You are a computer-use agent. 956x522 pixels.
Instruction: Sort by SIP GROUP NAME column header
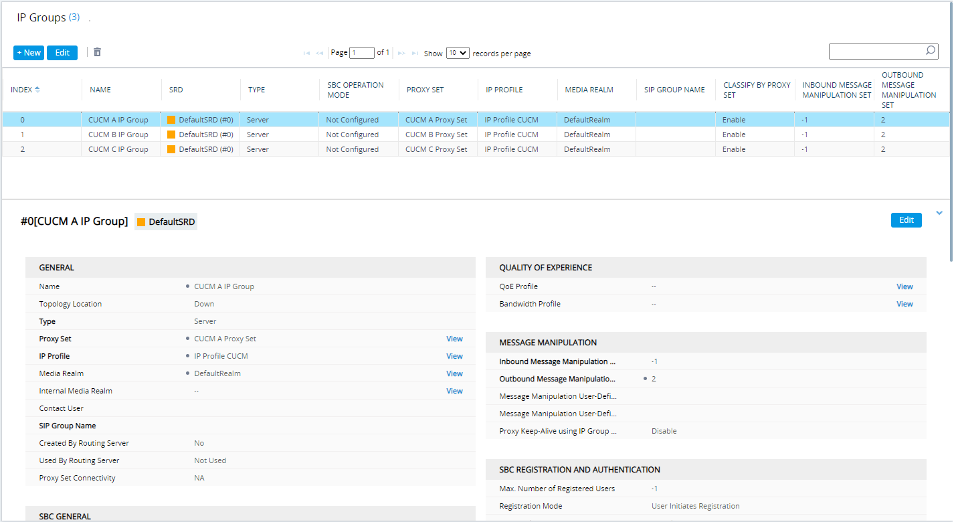674,90
